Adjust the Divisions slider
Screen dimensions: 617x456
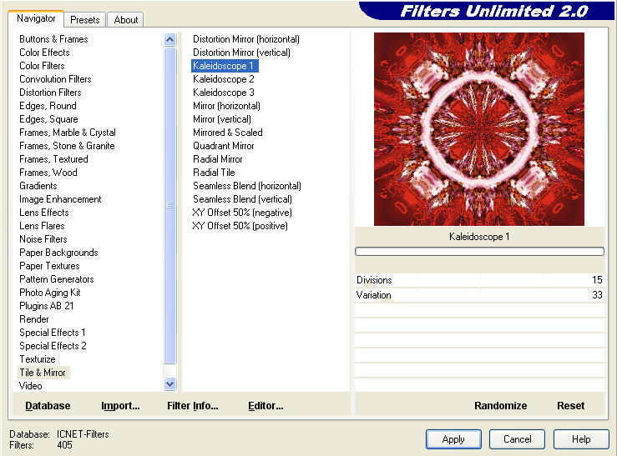[479, 280]
